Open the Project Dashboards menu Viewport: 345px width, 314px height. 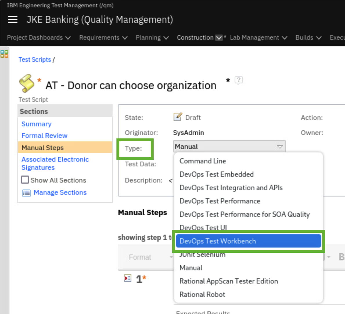(39, 38)
